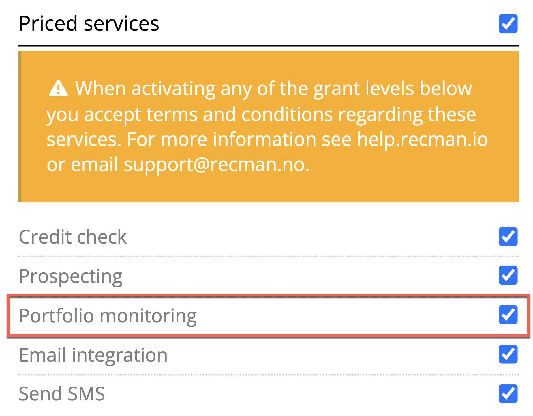The height and width of the screenshot is (416, 533).
Task: Toggle the Portfolio monitoring checkbox
Action: point(508,315)
